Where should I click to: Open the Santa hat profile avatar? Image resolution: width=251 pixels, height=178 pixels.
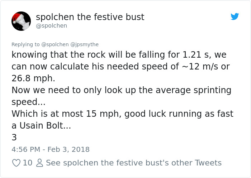click(x=21, y=21)
